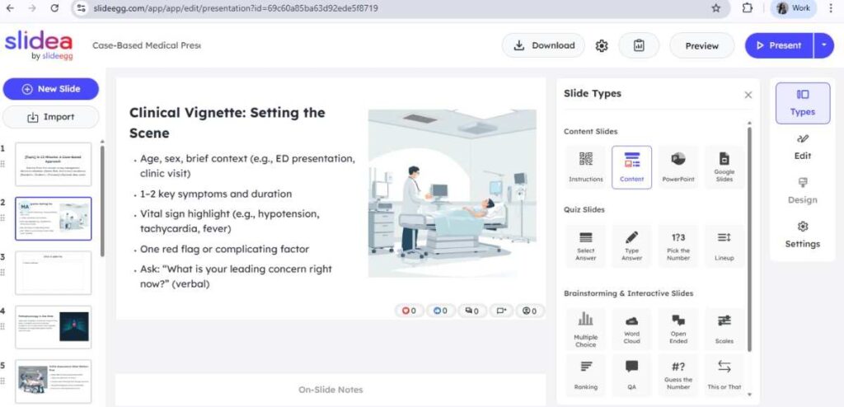Reload the browser page
The width and height of the screenshot is (844, 407).
(54, 8)
